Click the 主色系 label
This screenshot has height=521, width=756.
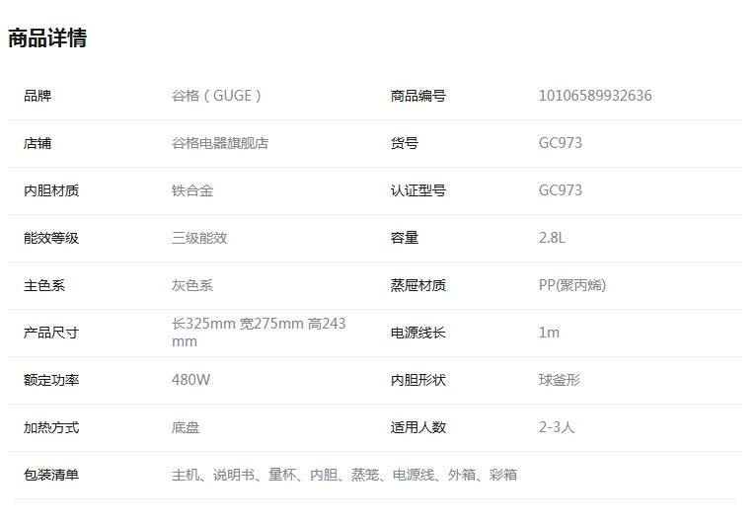(43, 286)
